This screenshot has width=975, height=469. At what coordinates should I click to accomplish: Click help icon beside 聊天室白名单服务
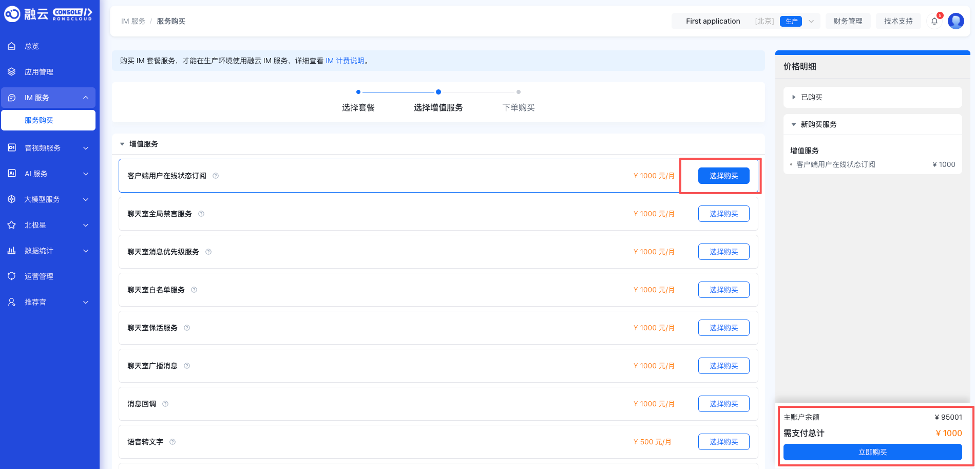tap(194, 290)
